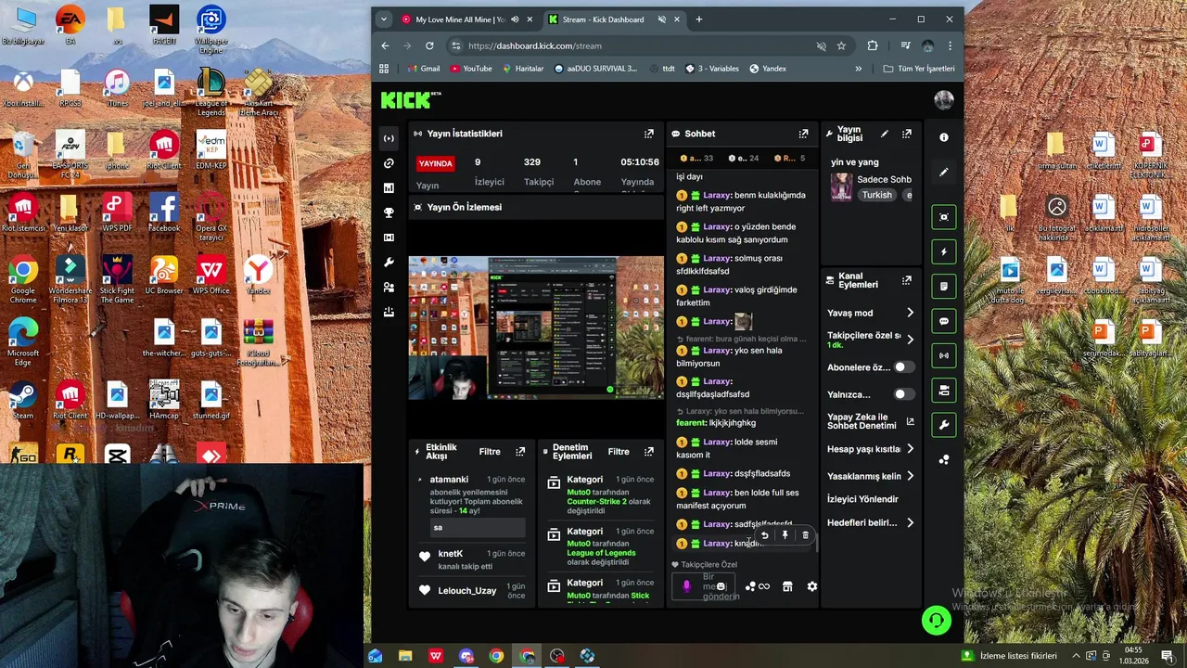The image size is (1187, 668).
Task: Open the link icon in Kick left sidebar
Action: point(389,163)
